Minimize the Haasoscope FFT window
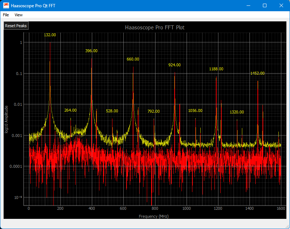This screenshot has width=290, height=229. pos(248,5)
